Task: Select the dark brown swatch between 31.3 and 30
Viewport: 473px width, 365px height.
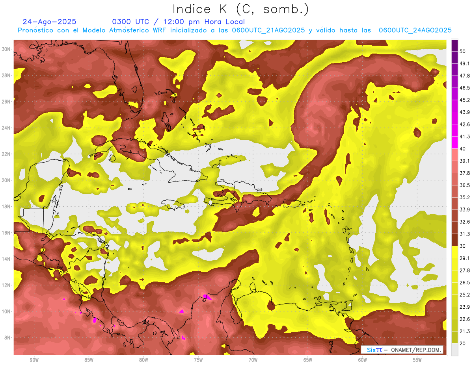Action: click(x=454, y=240)
